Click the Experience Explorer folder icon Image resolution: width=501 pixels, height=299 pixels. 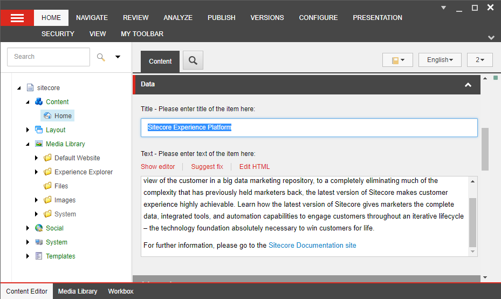[47, 172]
